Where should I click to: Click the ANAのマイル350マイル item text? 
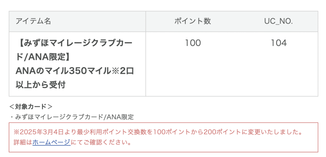point(63,71)
